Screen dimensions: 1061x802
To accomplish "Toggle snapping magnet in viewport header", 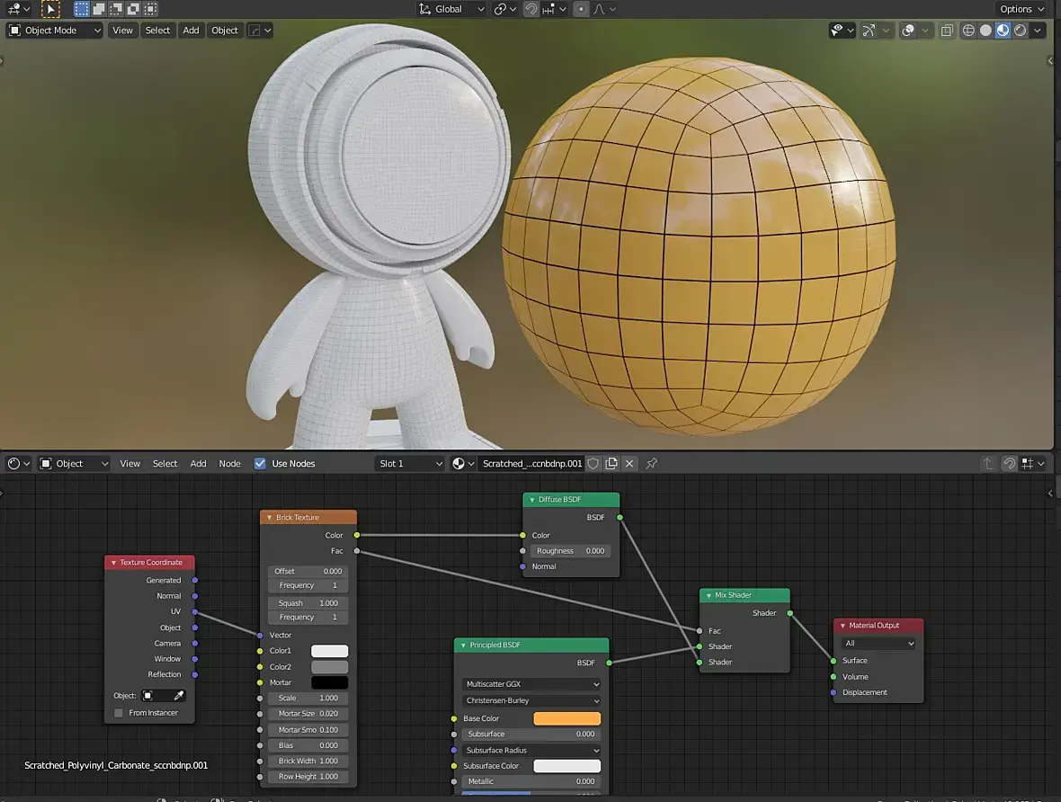I will tap(531, 9).
